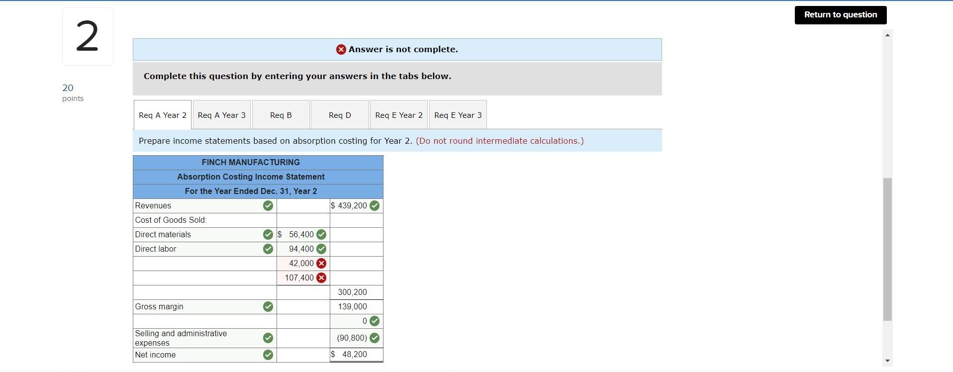Click the 139,000 gross margin cell
This screenshot has width=953, height=372.
(x=357, y=307)
